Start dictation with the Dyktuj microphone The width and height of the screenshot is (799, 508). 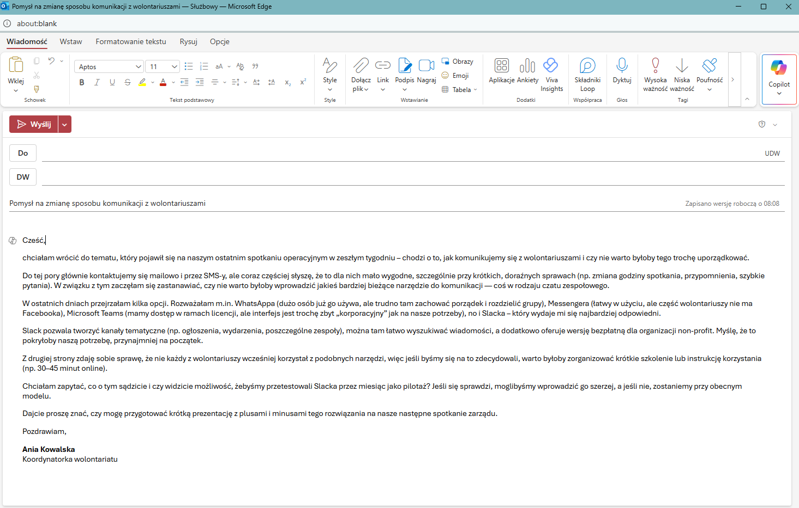(x=622, y=66)
